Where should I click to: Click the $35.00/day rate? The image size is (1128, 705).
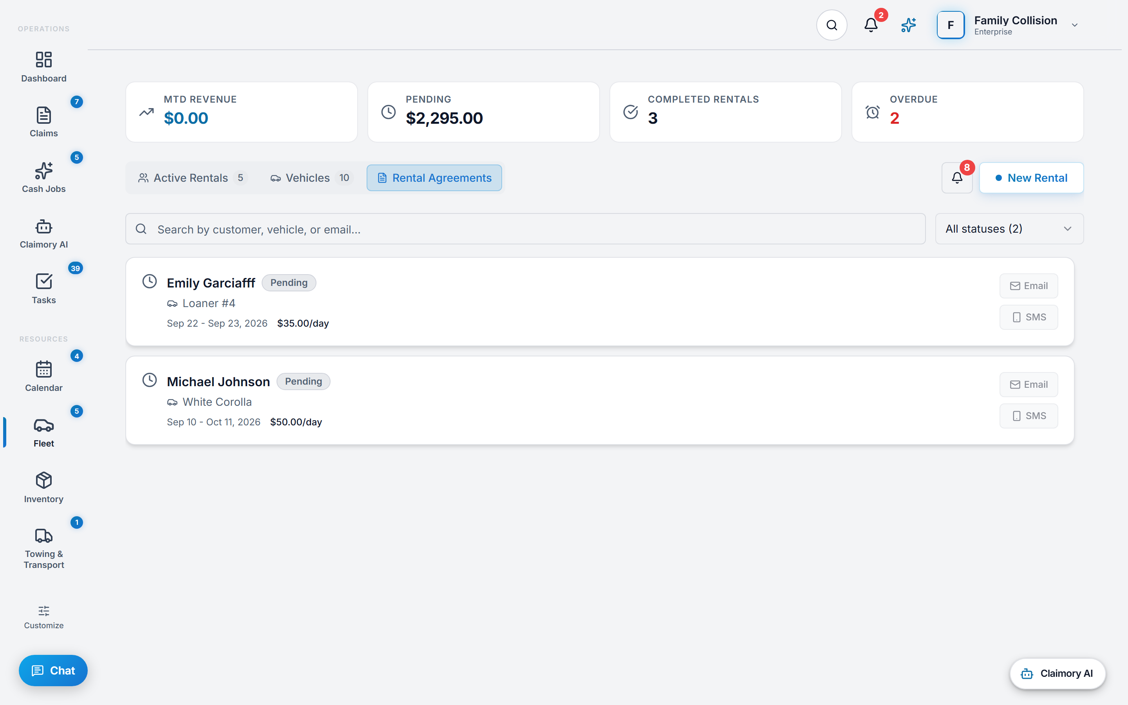coord(303,323)
